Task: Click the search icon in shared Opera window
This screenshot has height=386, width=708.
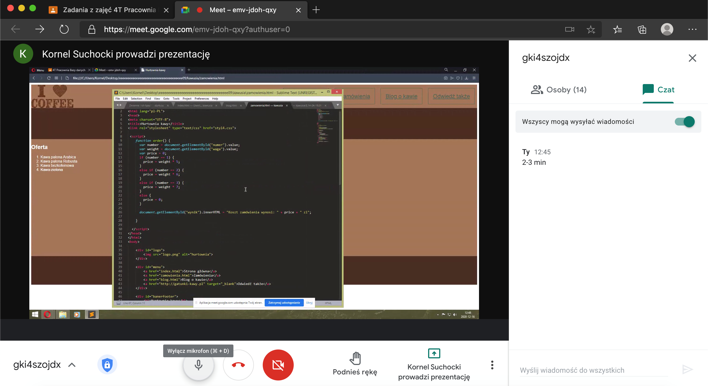Action: [x=446, y=70]
